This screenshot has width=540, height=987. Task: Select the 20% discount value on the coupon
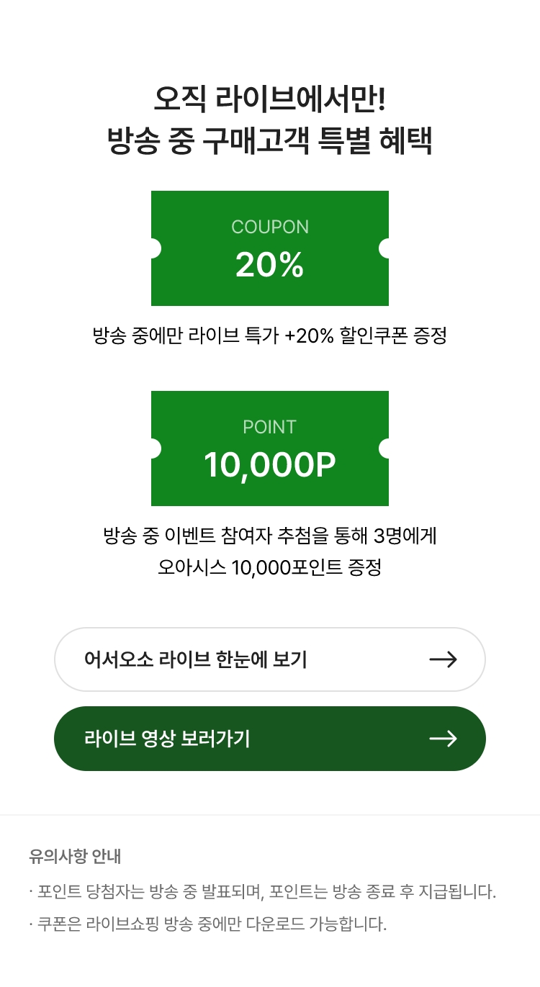pyautogui.click(x=270, y=265)
